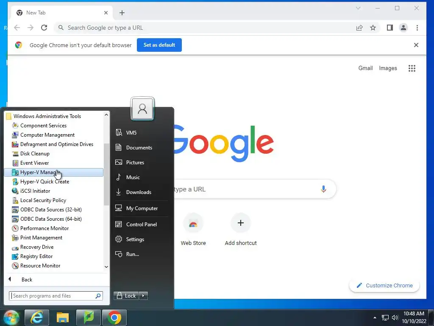The height and width of the screenshot is (326, 434).
Task: Open the Chrome three-dot menu
Action: pos(417,28)
